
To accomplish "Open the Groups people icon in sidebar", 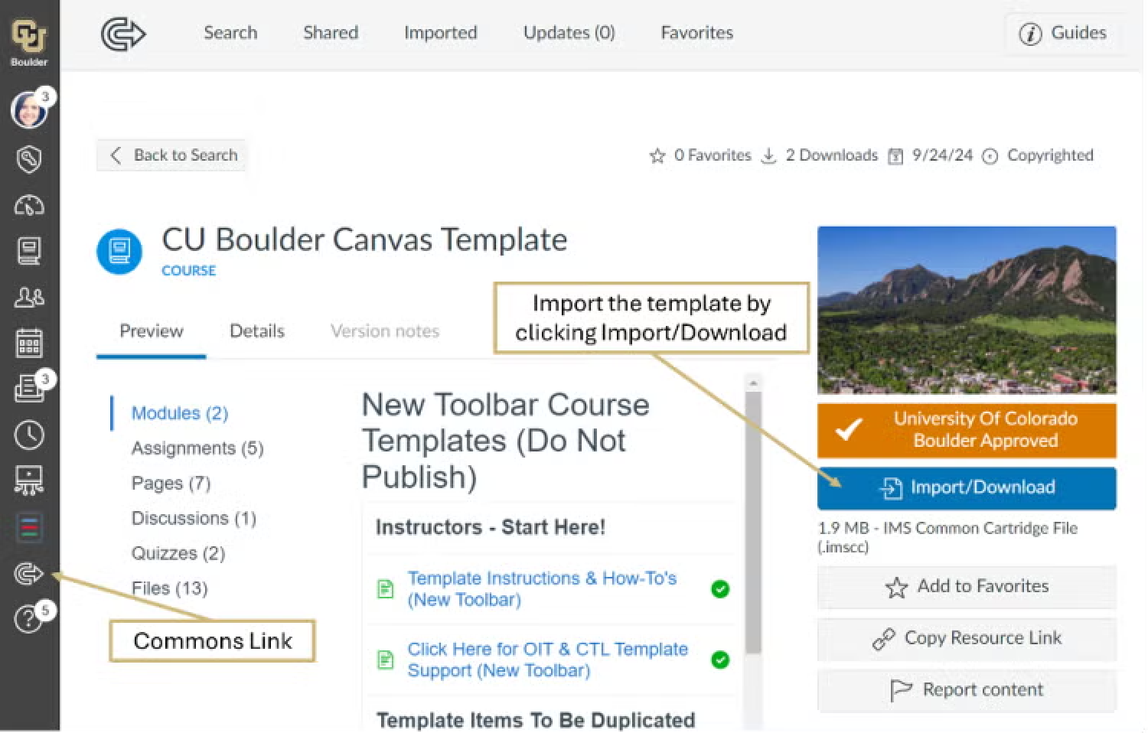I will pyautogui.click(x=29, y=297).
